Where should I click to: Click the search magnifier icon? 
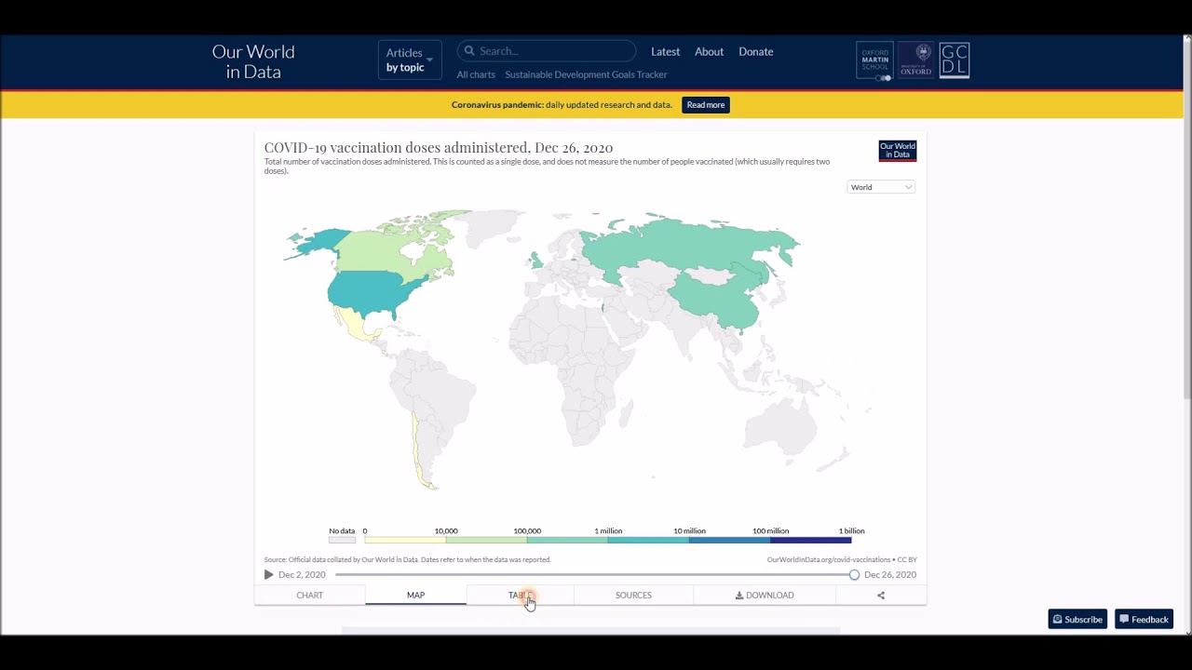(469, 51)
